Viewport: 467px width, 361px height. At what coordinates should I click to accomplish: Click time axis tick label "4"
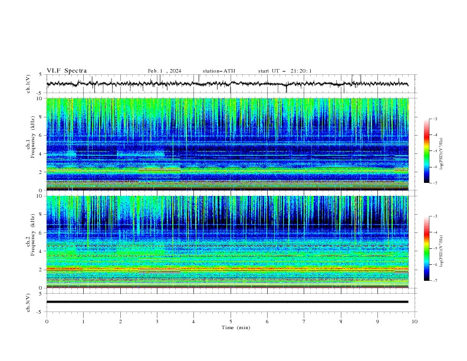[194, 321]
